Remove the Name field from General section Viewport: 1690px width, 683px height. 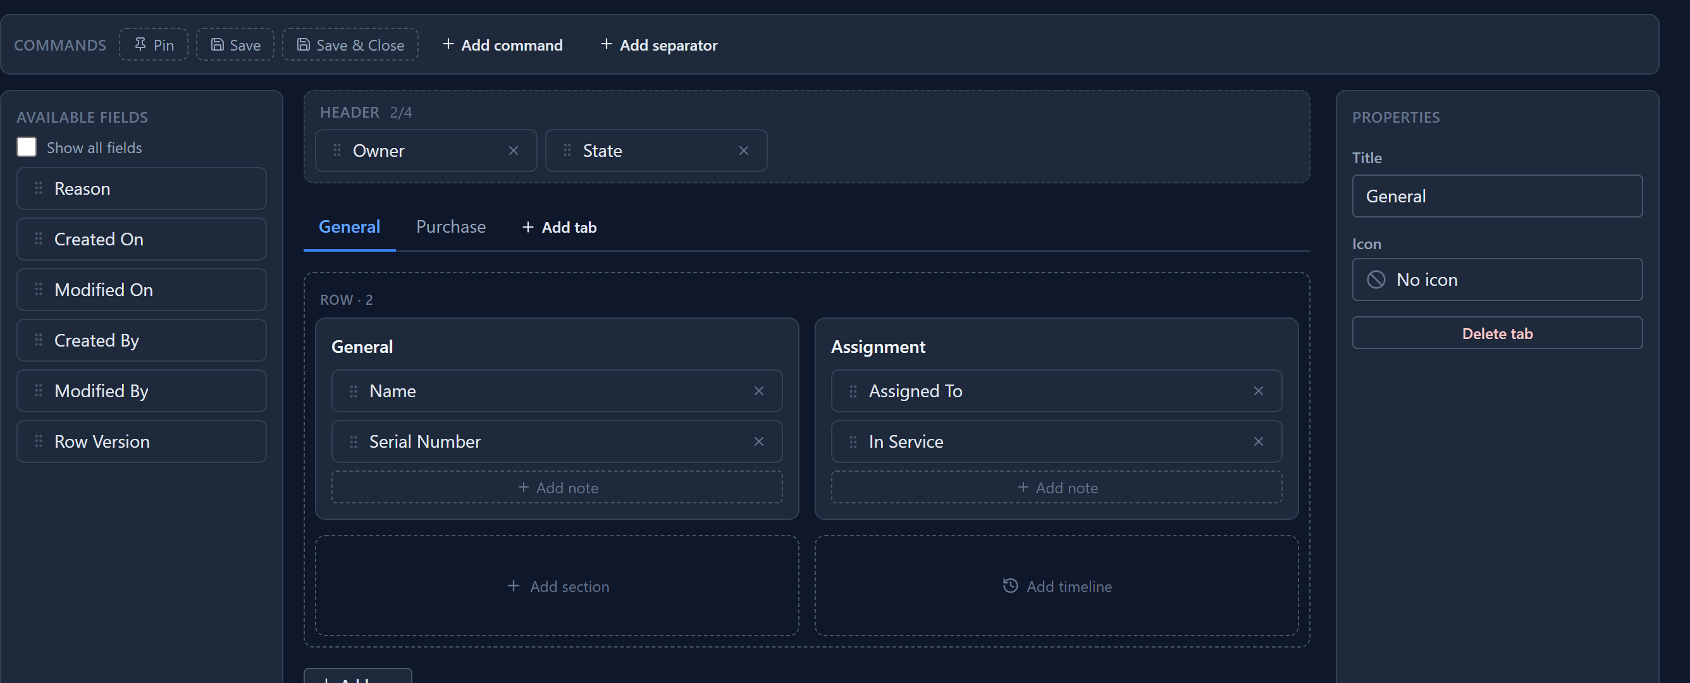759,391
